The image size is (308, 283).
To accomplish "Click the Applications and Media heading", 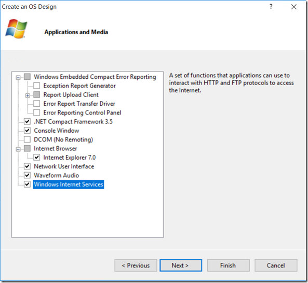I will pos(76,32).
